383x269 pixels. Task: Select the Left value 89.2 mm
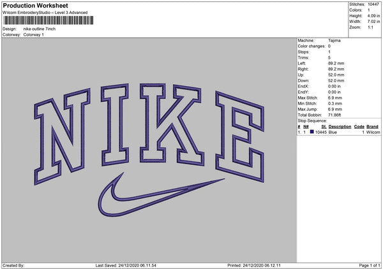pyautogui.click(x=336, y=63)
